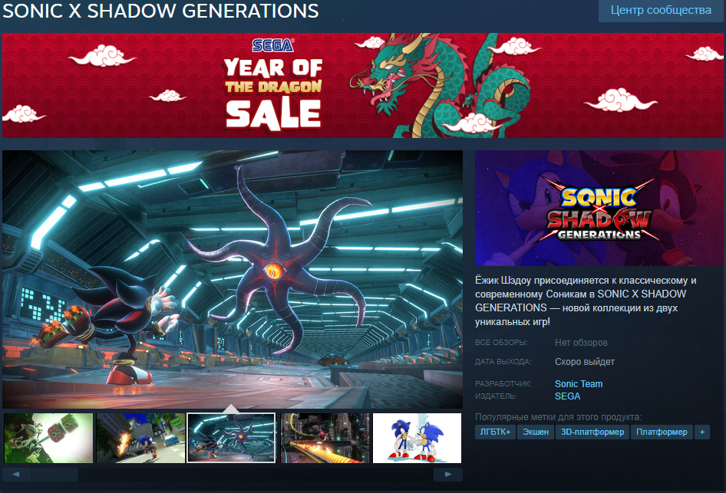This screenshot has width=726, height=493.
Task: Select the tentacle monster screenshot thumbnail
Action: pos(232,438)
